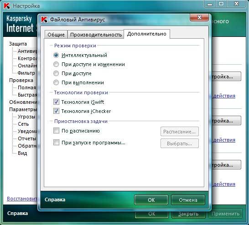Viewport: 249px width, 225px height.
Task: Click the lowest Настройка... button behind the dialog
Action: pyautogui.click(x=226, y=165)
